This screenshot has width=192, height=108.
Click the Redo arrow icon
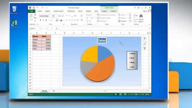[42, 8]
